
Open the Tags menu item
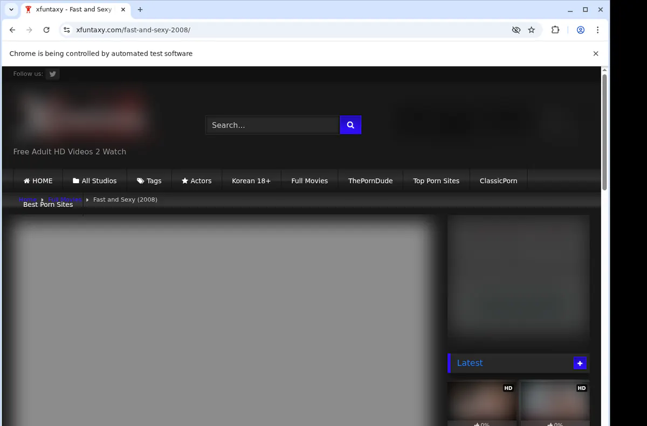point(149,181)
